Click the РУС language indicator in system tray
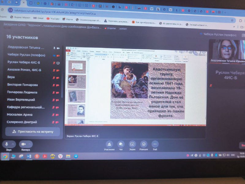Screen dimensions: 245x184 pos(233,155)
